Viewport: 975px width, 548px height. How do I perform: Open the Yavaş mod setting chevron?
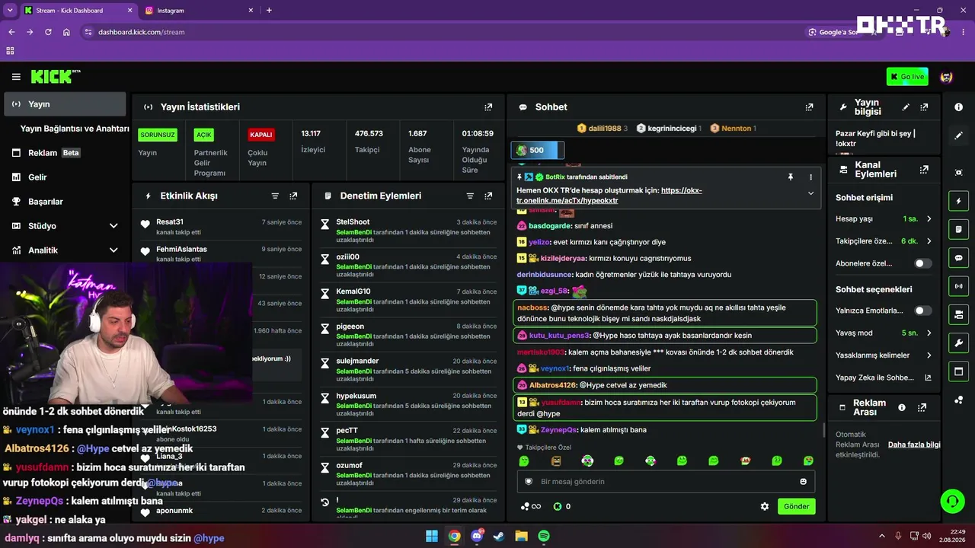click(x=929, y=333)
